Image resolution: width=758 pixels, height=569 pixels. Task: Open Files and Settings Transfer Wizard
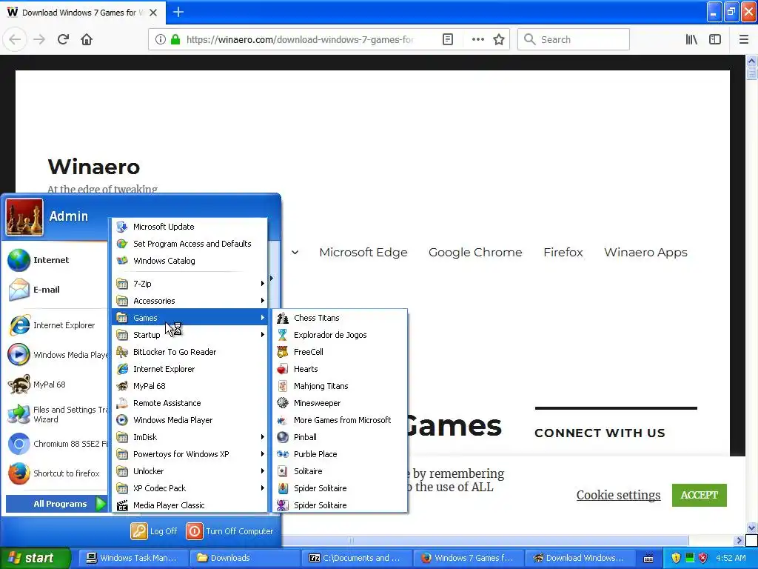[x=56, y=414]
